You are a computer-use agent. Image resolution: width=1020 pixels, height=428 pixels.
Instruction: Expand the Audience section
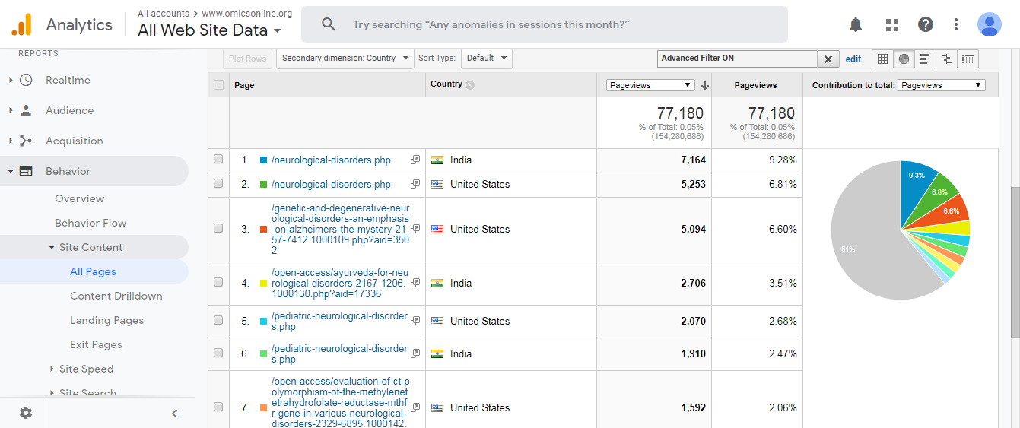click(11, 110)
